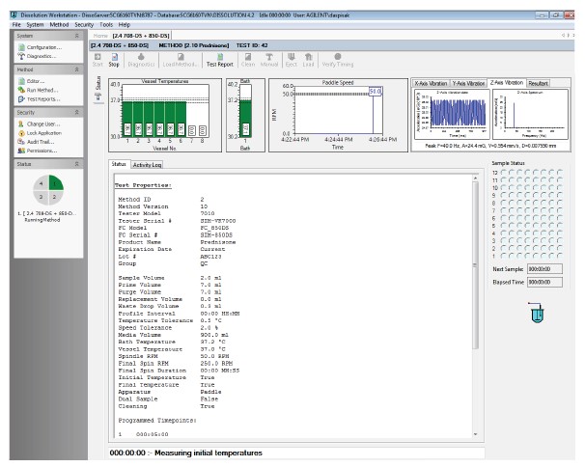Click the vertical Status side tab
Screen dimensions: 585x467
click(98, 83)
